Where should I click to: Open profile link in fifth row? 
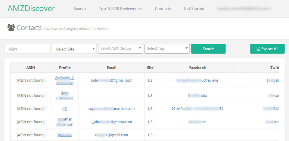coord(65,135)
